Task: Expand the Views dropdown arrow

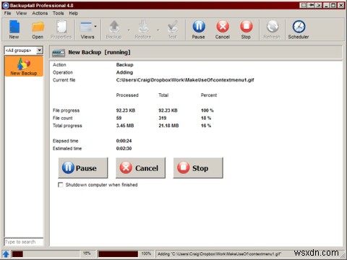Action: (95, 26)
